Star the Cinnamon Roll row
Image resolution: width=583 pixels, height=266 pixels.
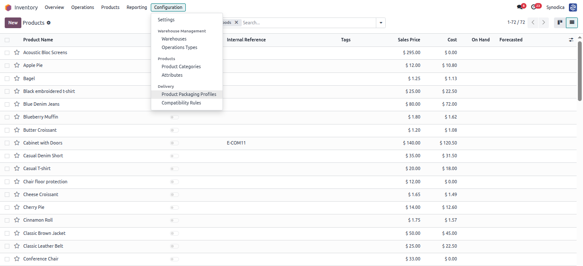pyautogui.click(x=17, y=220)
